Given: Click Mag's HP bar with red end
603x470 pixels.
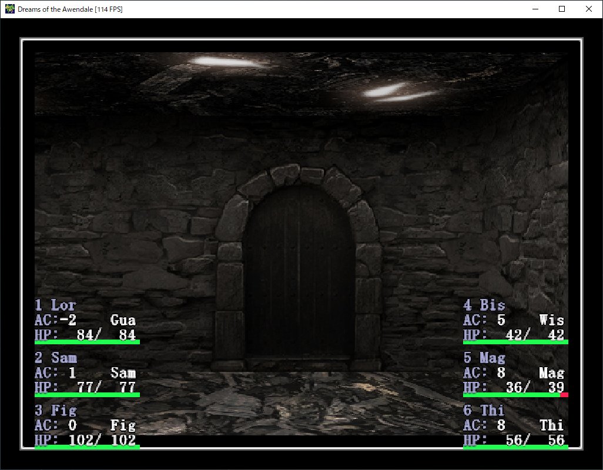Looking at the screenshot, I should (x=515, y=394).
